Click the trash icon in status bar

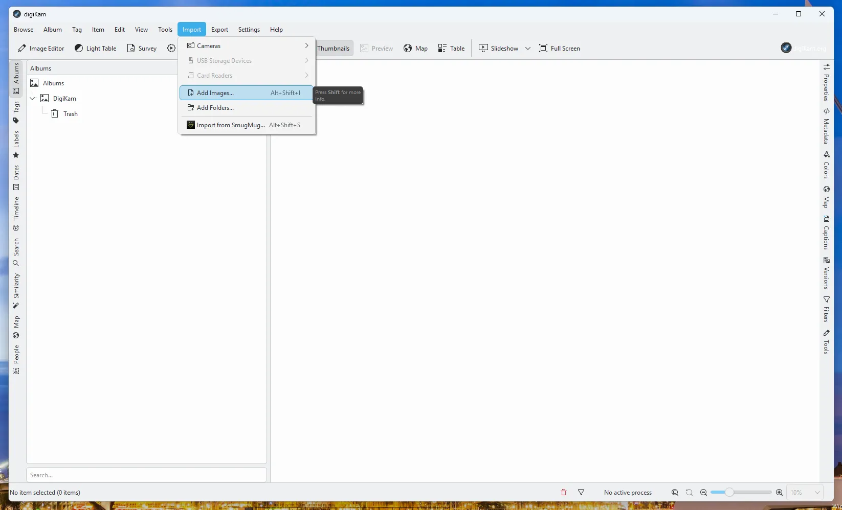pyautogui.click(x=564, y=493)
